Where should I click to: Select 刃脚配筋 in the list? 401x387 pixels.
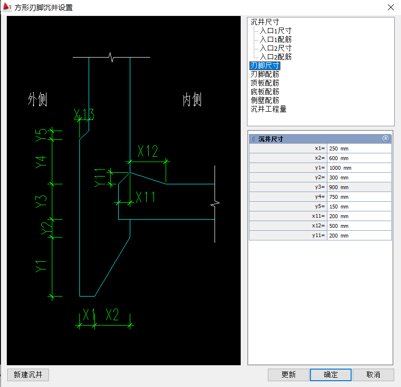click(x=264, y=74)
